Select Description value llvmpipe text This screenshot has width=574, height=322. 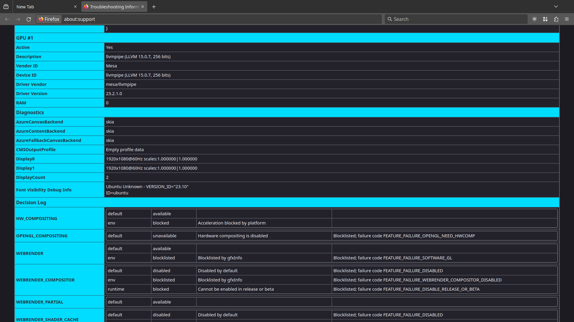[x=138, y=57]
